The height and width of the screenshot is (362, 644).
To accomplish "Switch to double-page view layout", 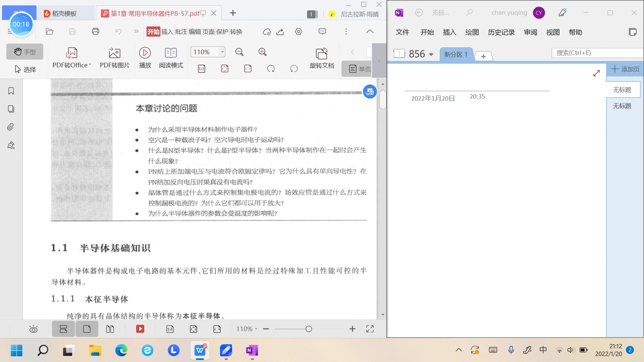I will pyautogui.click(x=110, y=329).
